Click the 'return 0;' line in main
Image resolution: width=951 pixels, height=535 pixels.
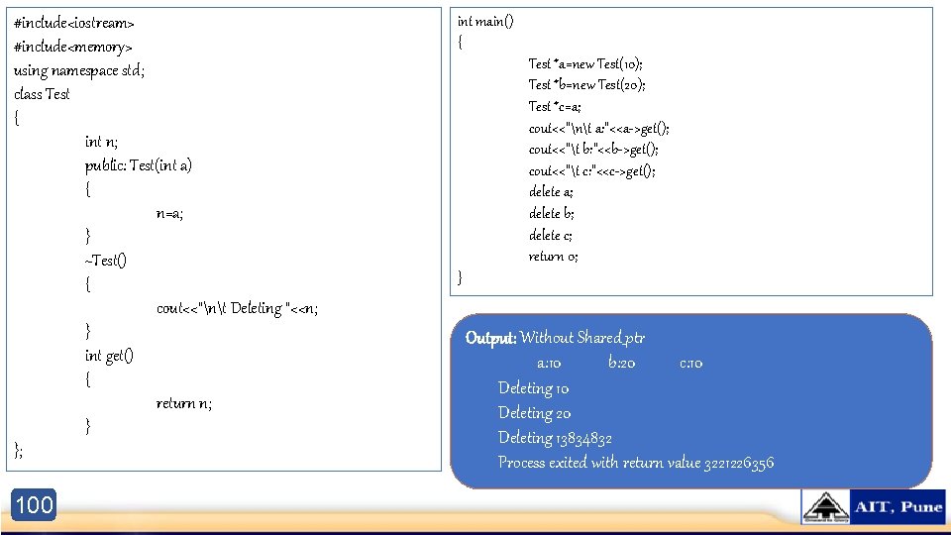point(553,257)
